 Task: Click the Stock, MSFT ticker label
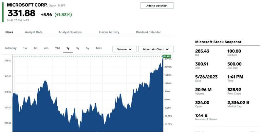click(57, 6)
